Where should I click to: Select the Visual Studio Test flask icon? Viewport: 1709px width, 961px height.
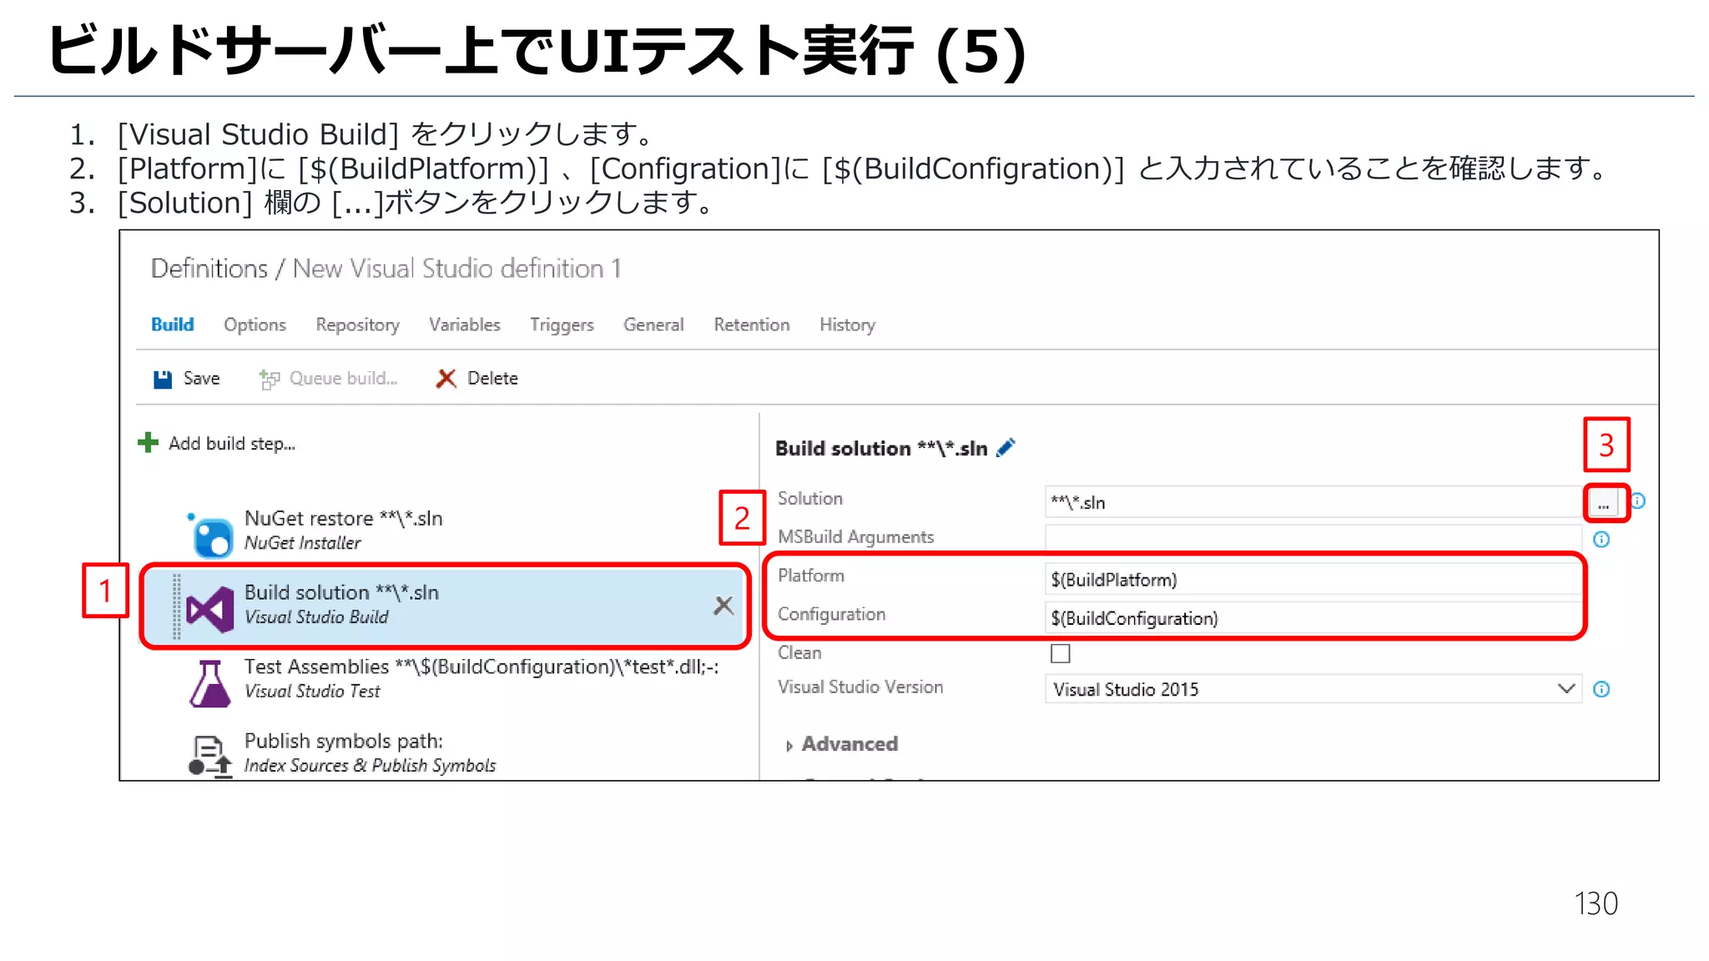coord(209,683)
